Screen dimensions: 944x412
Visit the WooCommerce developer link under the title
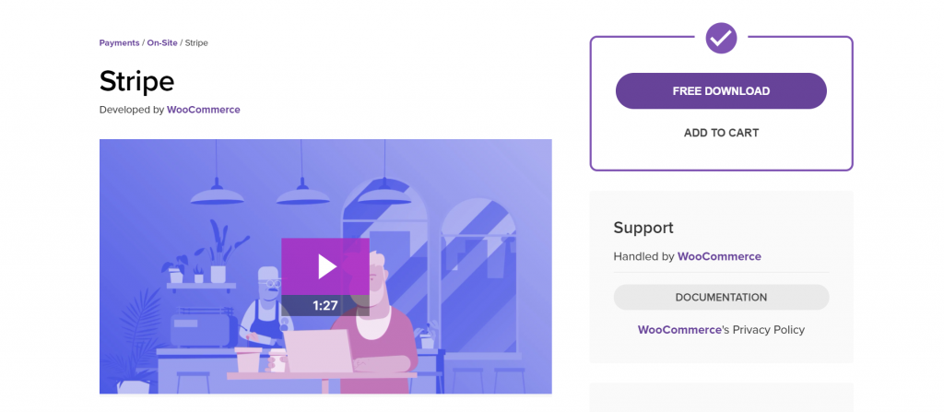[204, 110]
